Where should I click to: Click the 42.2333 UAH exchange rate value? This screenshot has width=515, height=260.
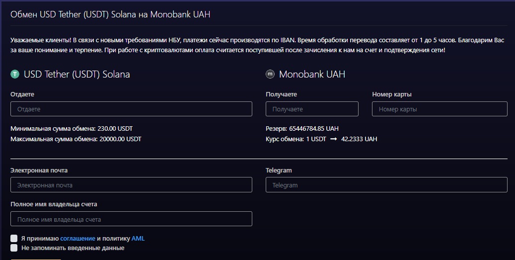(x=359, y=139)
